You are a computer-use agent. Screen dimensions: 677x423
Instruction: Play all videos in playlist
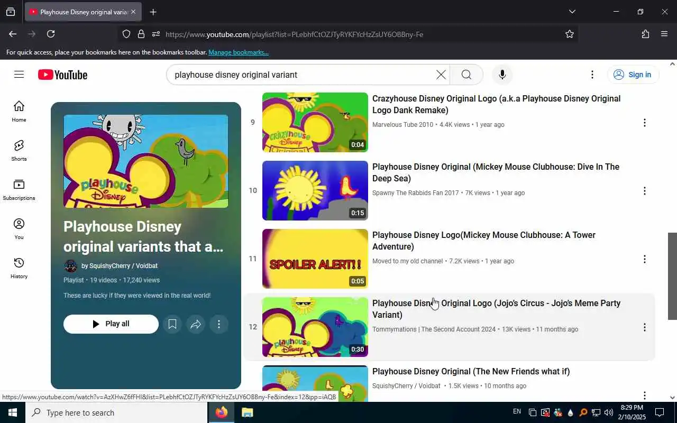point(111,324)
